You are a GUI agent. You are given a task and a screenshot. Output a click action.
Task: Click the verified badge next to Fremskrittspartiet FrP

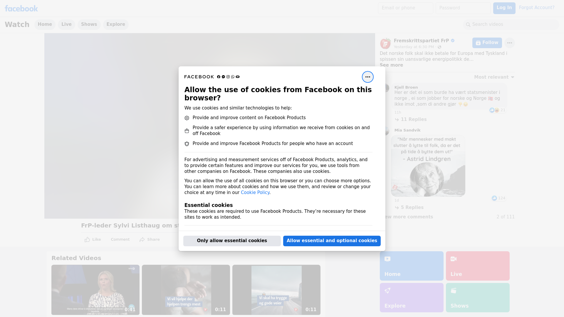point(453,41)
